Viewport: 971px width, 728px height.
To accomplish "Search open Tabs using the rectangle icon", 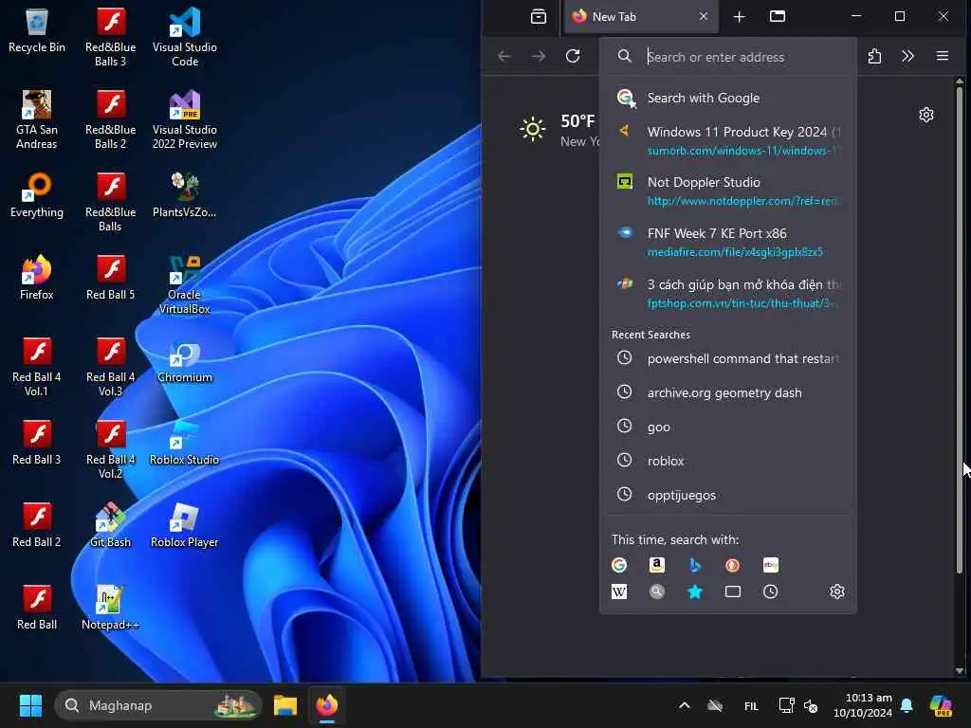I will 733,591.
